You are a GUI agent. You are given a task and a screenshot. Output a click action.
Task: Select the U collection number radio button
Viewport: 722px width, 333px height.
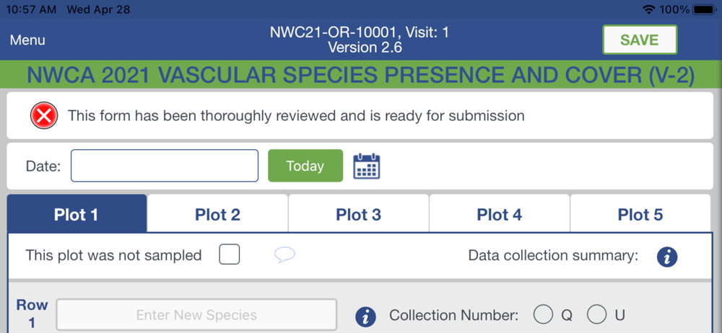click(x=596, y=315)
